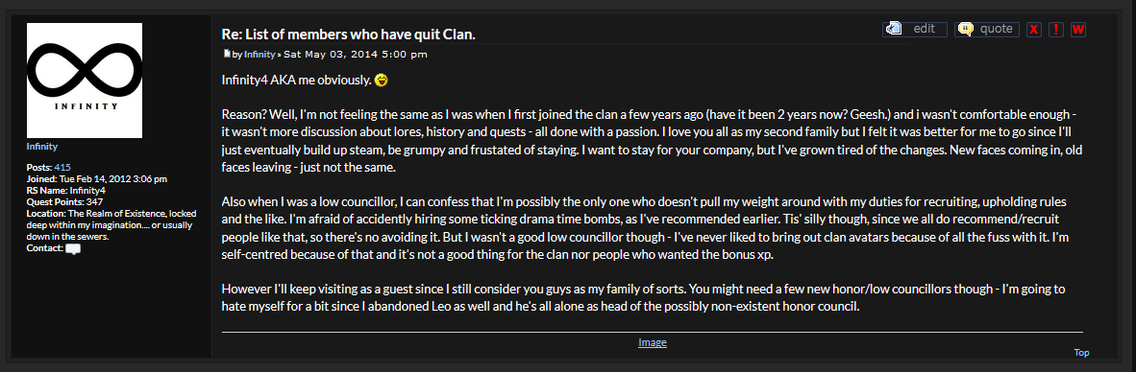The width and height of the screenshot is (1136, 372).
Task: Click the post date 'Sat May 03, 2014 5:00 pm'
Action: 355,55
